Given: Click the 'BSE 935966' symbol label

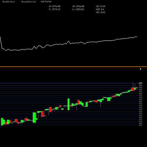Looking at the screenshot, I should point(46,2).
